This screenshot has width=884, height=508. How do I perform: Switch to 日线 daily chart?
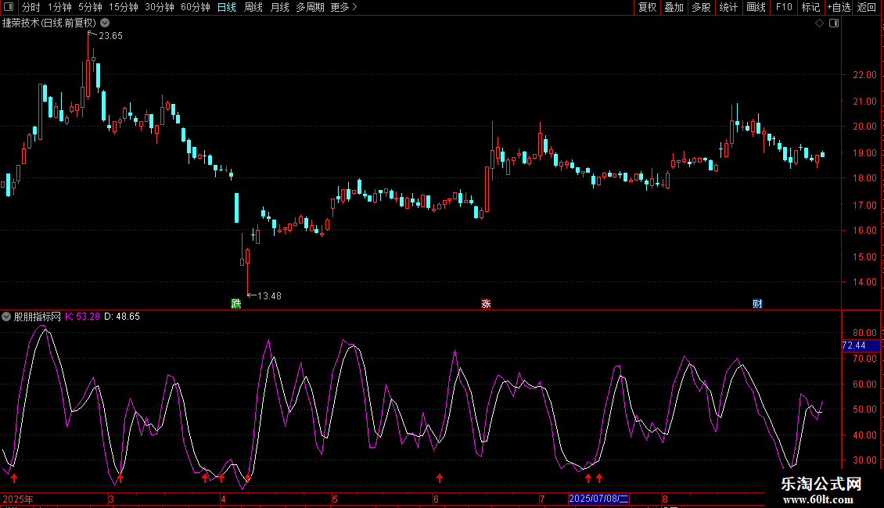click(227, 7)
